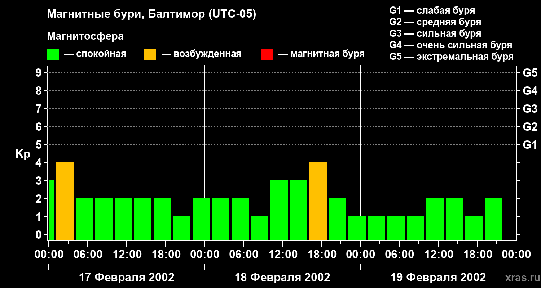
Task: Click '06:00' time label under 17 Февраля
Action: click(88, 255)
